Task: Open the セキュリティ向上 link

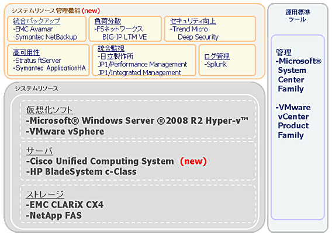Action: pos(193,21)
